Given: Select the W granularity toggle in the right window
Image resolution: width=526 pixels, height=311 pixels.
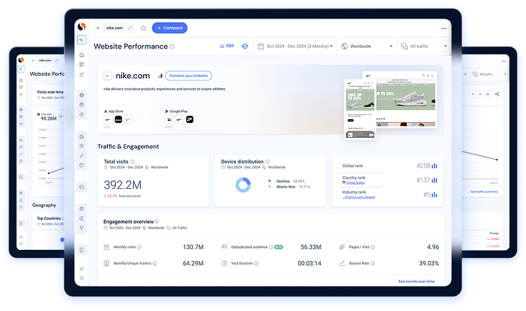Looking at the screenshot, I should 480,94.
